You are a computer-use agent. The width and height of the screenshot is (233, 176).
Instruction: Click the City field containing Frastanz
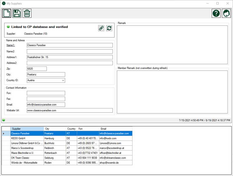point(46,75)
